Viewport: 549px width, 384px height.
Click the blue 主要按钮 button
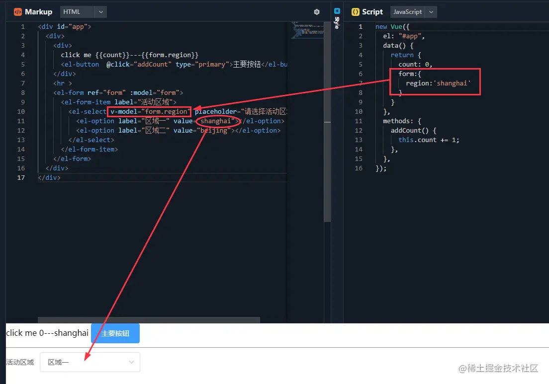pos(115,333)
